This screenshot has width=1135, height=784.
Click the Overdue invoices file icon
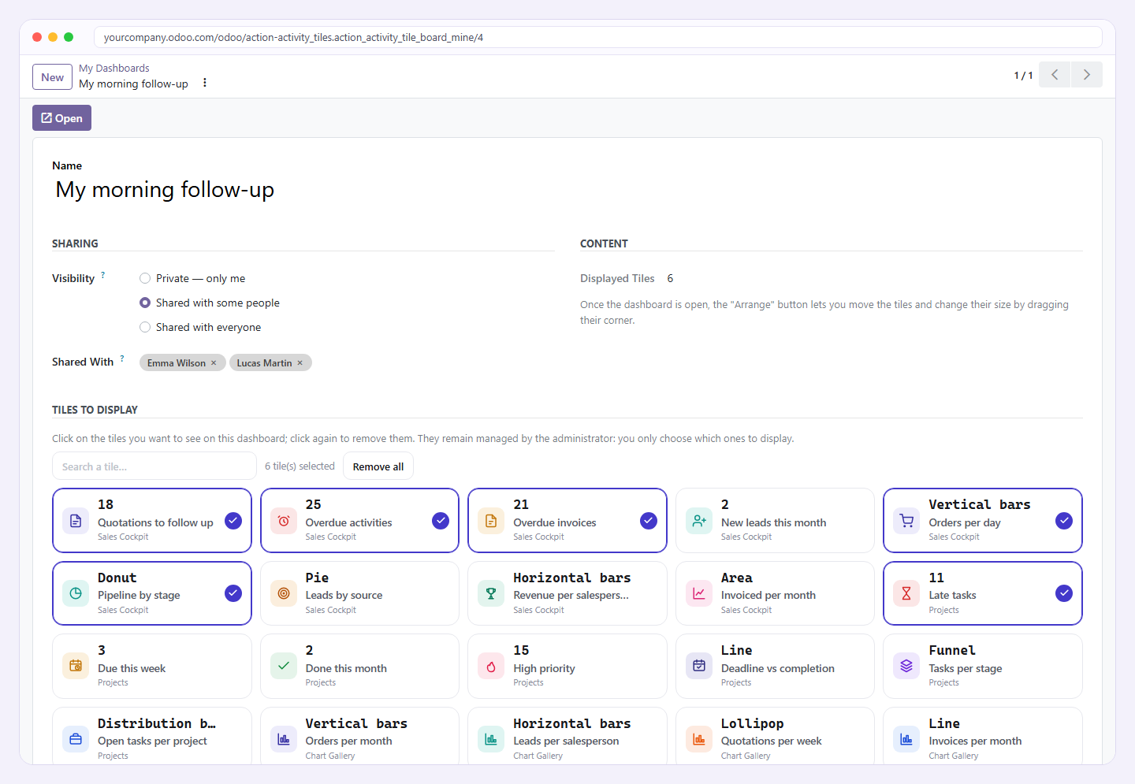[491, 521]
